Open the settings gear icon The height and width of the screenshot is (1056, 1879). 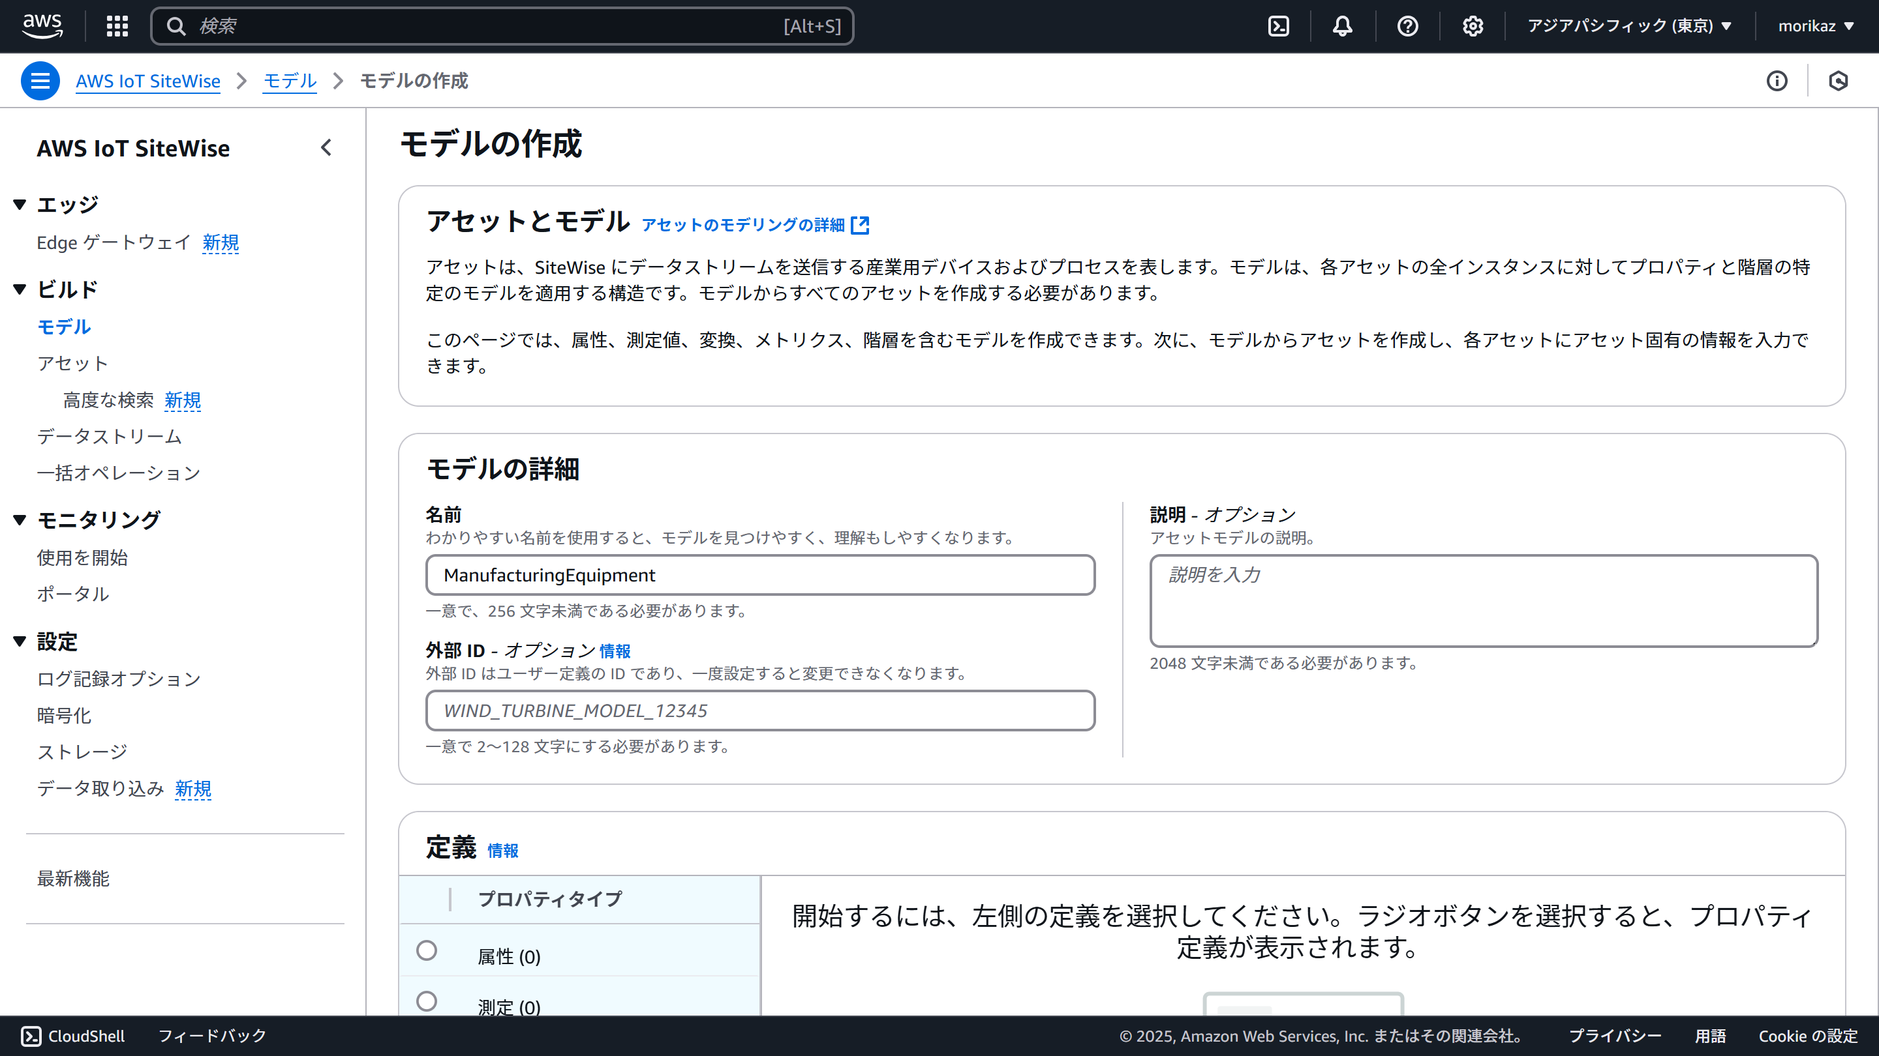click(1473, 26)
